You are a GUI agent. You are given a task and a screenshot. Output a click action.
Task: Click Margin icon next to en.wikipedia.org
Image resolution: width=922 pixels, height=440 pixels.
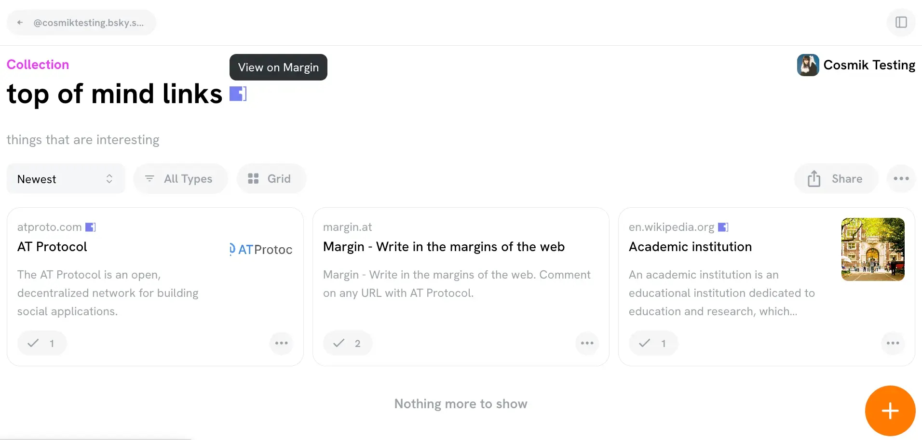click(723, 227)
